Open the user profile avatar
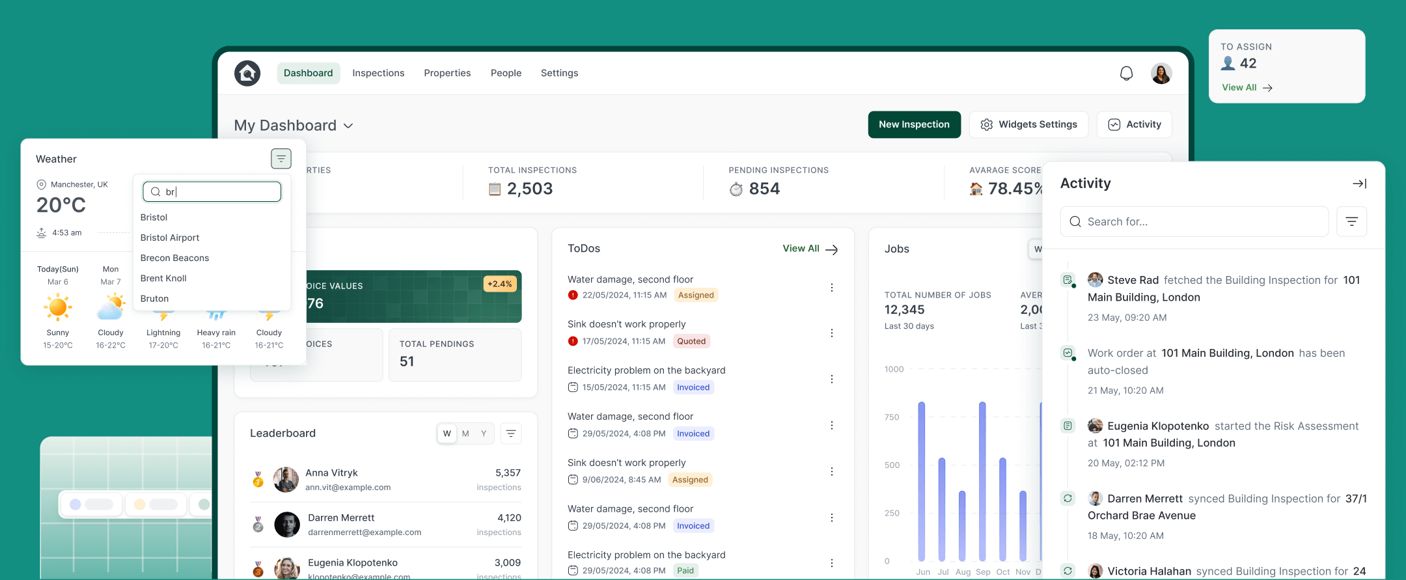1406x580 pixels. [1161, 74]
